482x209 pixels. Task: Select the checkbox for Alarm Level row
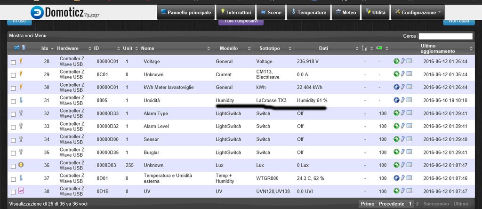tap(13, 127)
